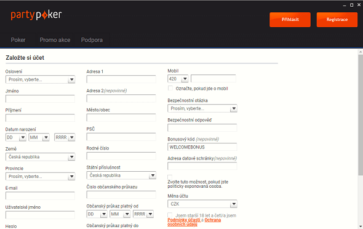
Task: Click the Příjmení input field
Action: tap(40, 118)
